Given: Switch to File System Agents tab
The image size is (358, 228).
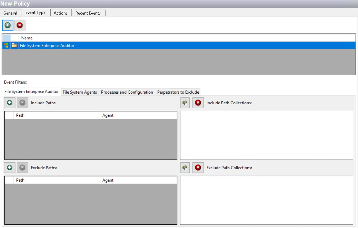Looking at the screenshot, I should 80,92.
